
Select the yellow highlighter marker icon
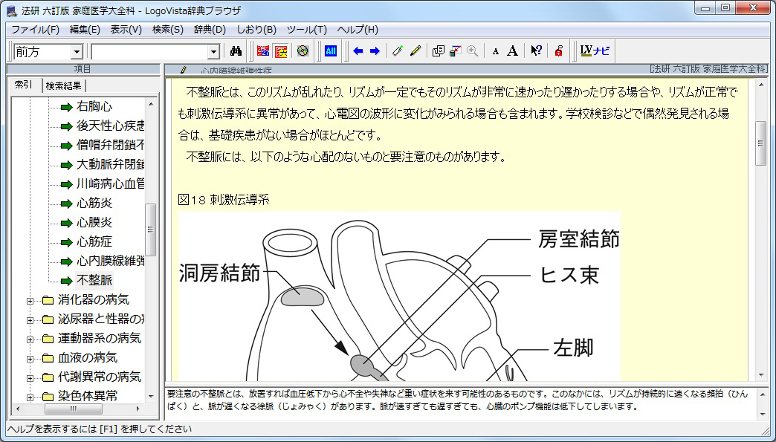tap(416, 51)
